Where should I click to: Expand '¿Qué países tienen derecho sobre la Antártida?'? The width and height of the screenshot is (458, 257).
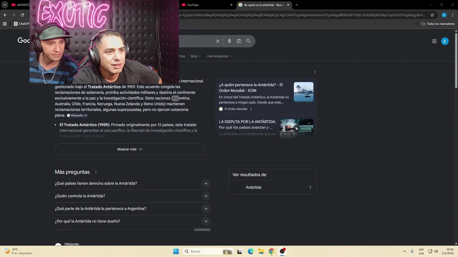point(132,183)
